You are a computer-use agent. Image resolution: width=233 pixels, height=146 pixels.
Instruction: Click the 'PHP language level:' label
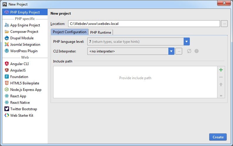tap(68, 42)
